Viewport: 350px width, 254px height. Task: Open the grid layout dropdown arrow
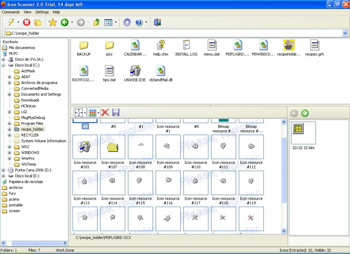[x=98, y=113]
